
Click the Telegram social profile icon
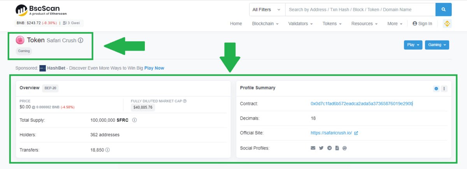click(x=329, y=148)
